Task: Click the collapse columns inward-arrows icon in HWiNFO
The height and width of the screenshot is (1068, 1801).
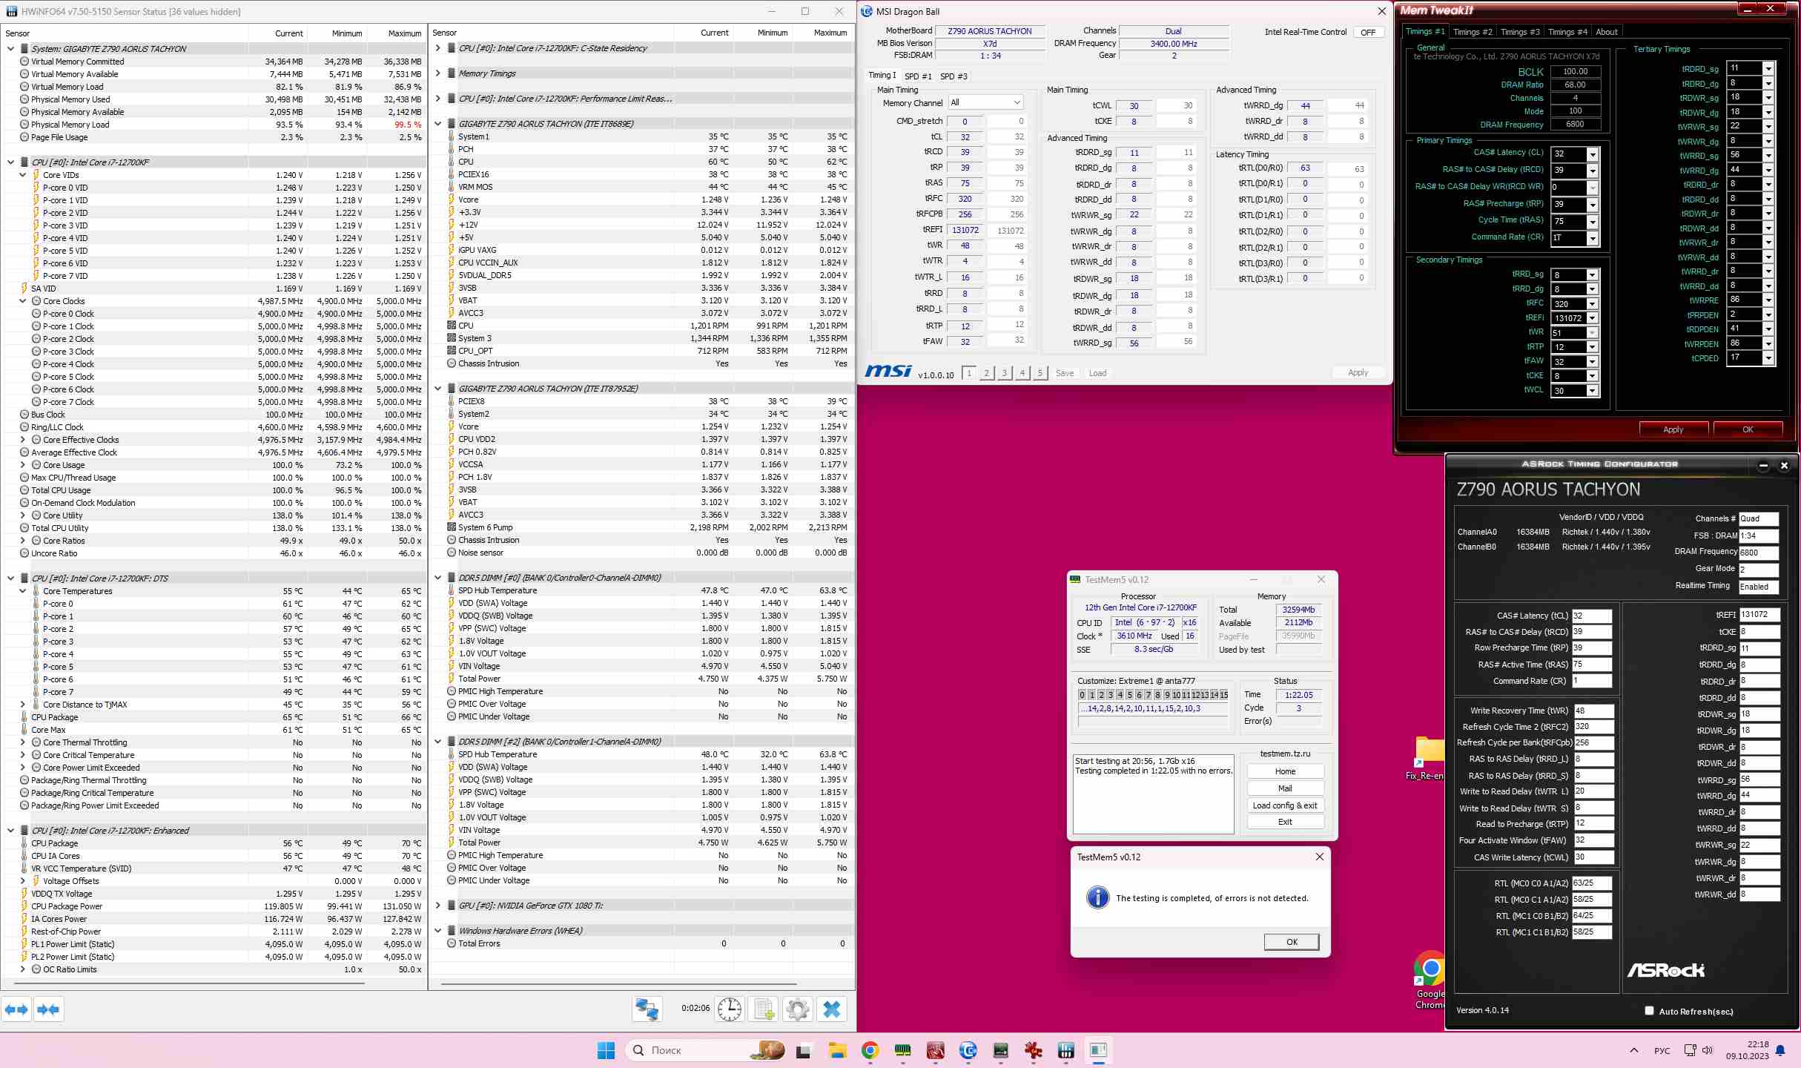Action: 48,1009
